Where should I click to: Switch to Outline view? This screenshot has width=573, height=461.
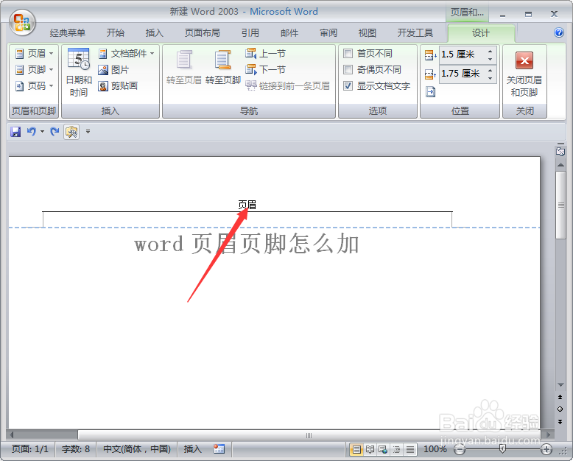396,449
